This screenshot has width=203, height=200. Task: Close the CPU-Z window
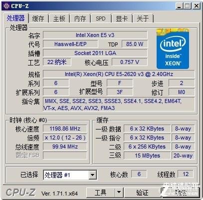[x=197, y=6]
